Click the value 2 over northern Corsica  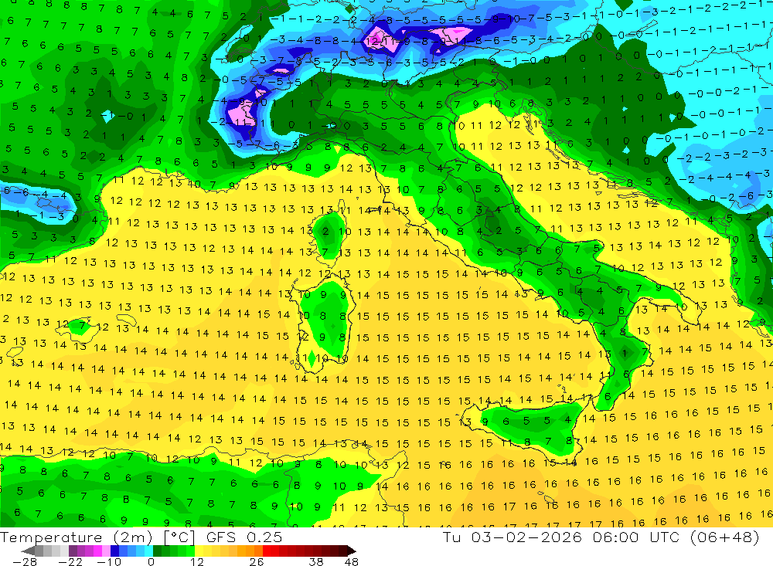325,231
